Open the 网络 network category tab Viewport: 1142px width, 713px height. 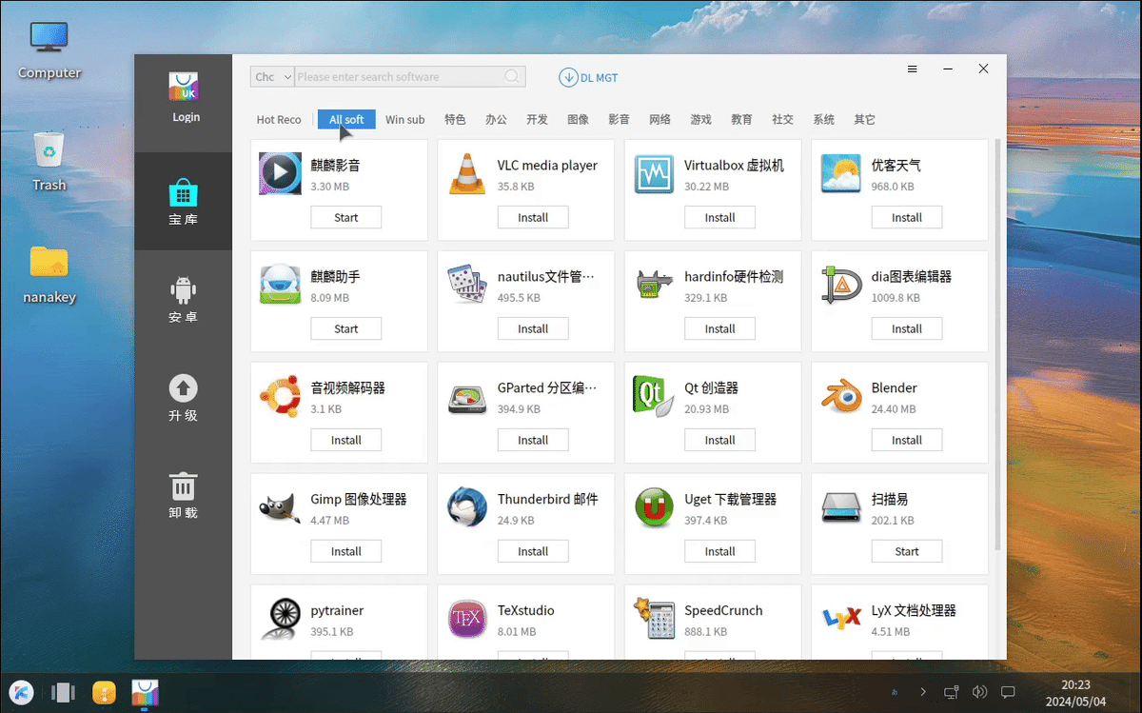[660, 120]
